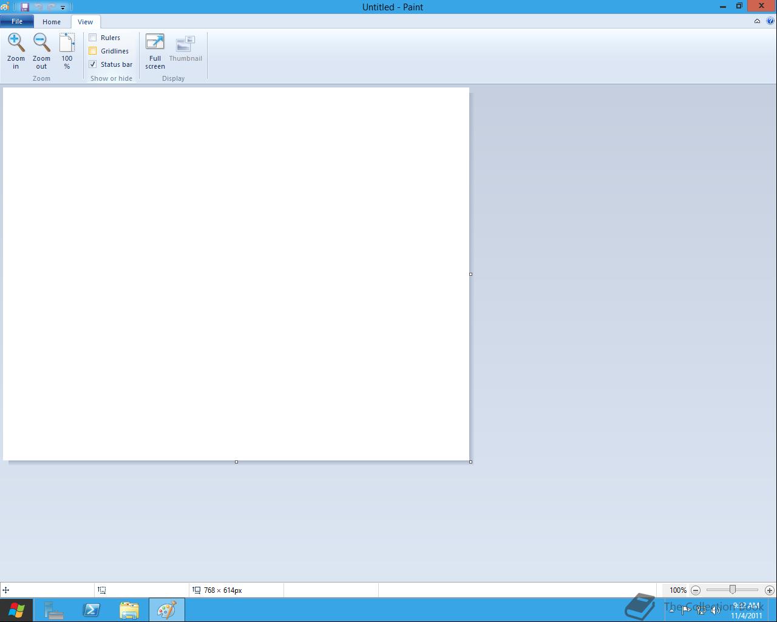Click the volume speaker tray icon
Viewport: 777px width, 622px height.
click(x=716, y=610)
